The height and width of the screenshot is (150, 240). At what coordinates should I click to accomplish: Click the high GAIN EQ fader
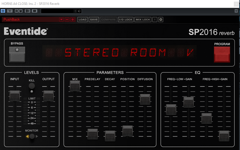click(224, 136)
